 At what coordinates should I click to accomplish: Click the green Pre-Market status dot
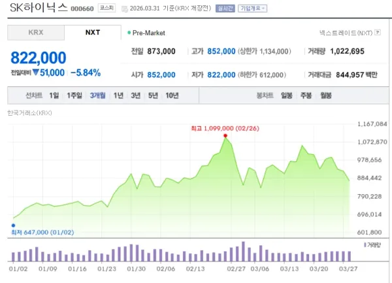click(x=129, y=33)
